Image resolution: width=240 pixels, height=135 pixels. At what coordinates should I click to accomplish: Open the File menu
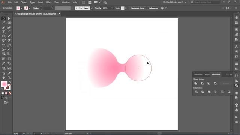point(10,3)
